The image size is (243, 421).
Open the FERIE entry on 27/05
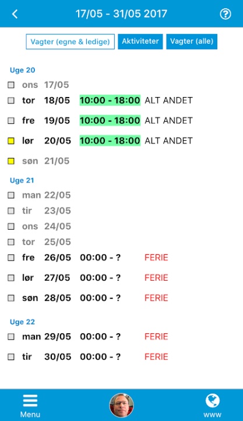156,278
